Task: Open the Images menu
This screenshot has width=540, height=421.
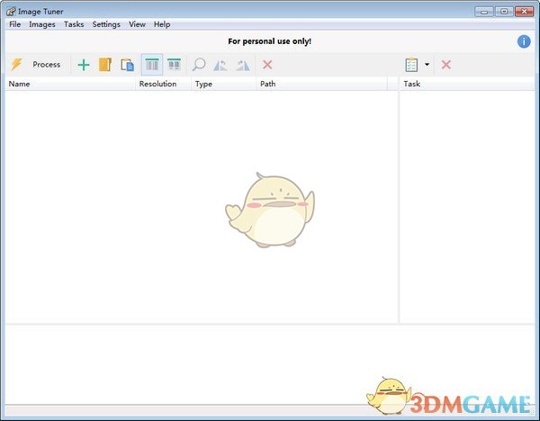Action: coord(42,24)
